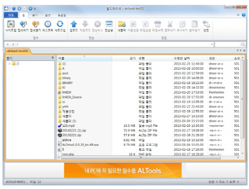The width and height of the screenshot is (249, 189).
Task: Select the 123.mp3 file
Action: pos(66,125)
